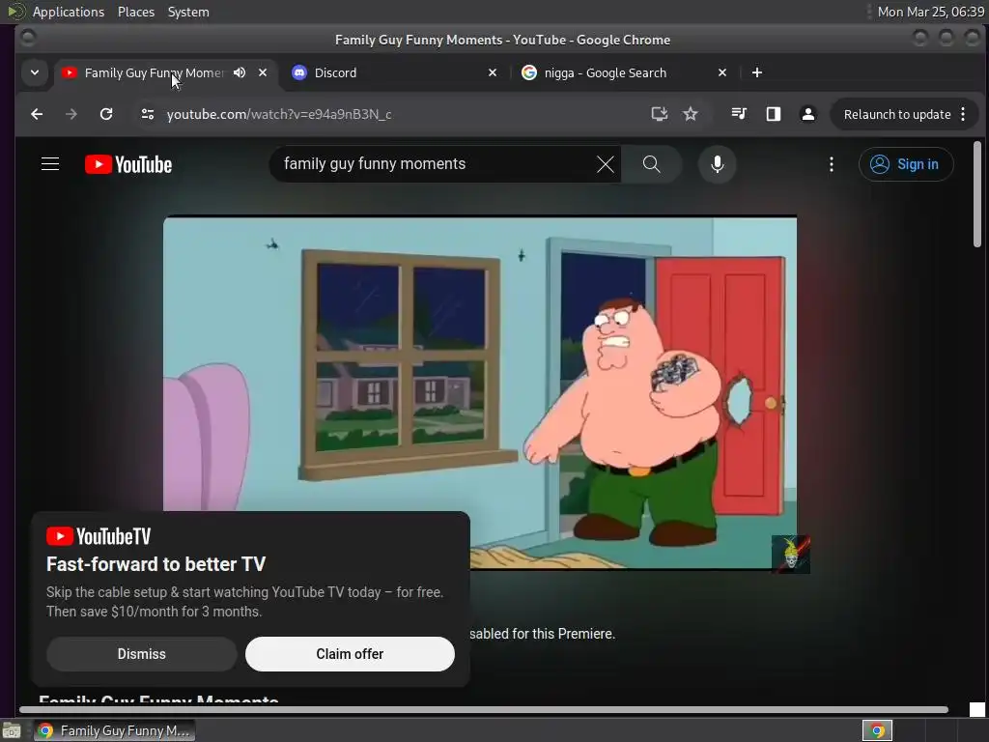Relaunch Chrome to update

click(897, 115)
